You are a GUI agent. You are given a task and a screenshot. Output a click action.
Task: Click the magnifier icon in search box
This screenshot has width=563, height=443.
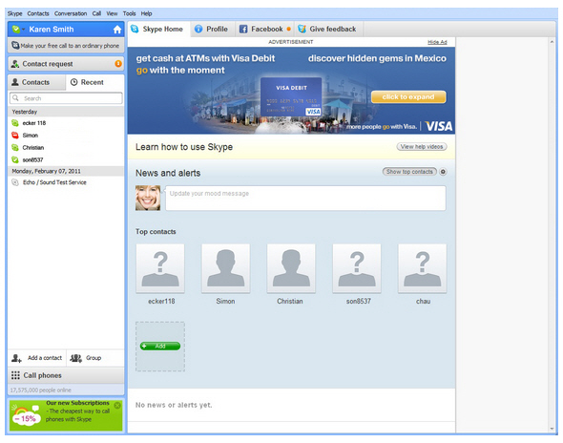pos(16,98)
